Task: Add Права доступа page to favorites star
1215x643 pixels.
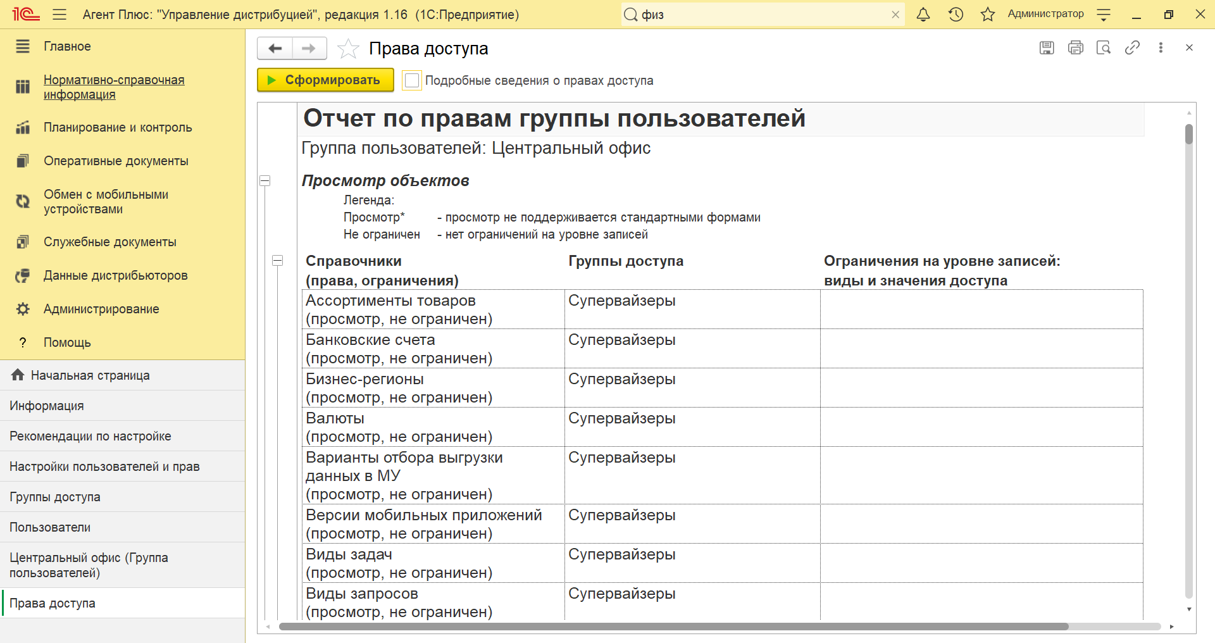Action: tap(348, 49)
